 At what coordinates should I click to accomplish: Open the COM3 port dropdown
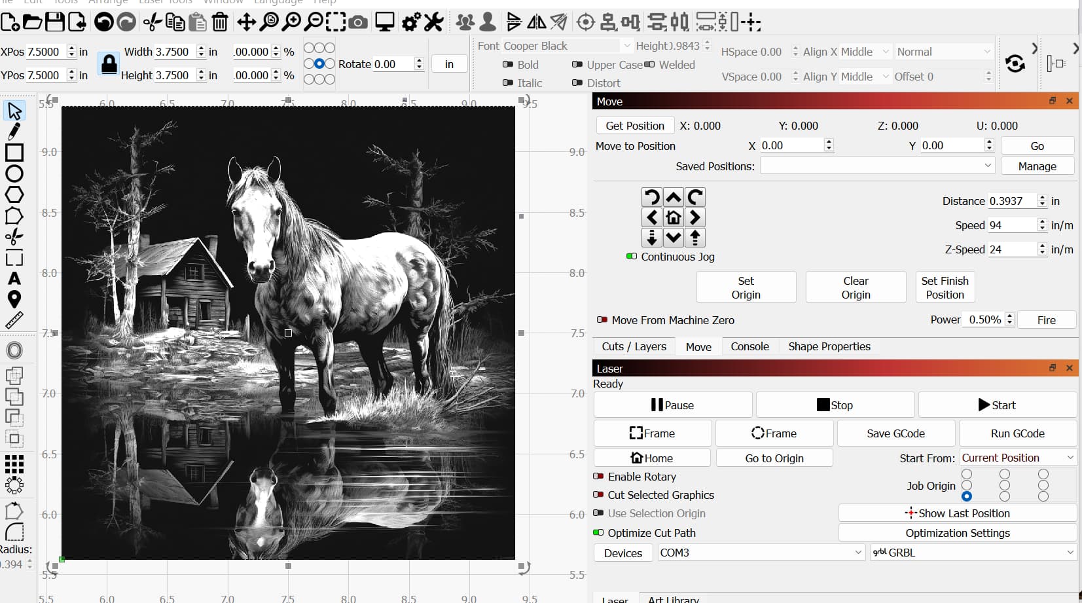pos(761,553)
